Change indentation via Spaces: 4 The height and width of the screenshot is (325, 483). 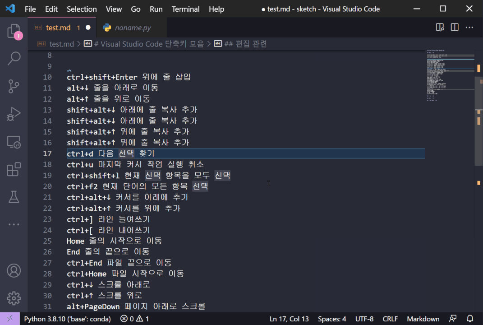(332, 319)
